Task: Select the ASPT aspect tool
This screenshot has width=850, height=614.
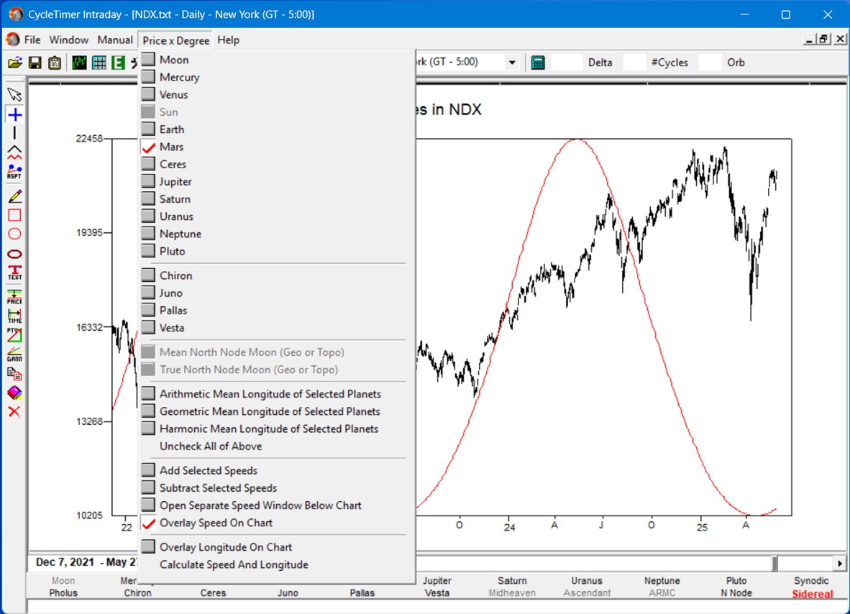Action: (14, 173)
